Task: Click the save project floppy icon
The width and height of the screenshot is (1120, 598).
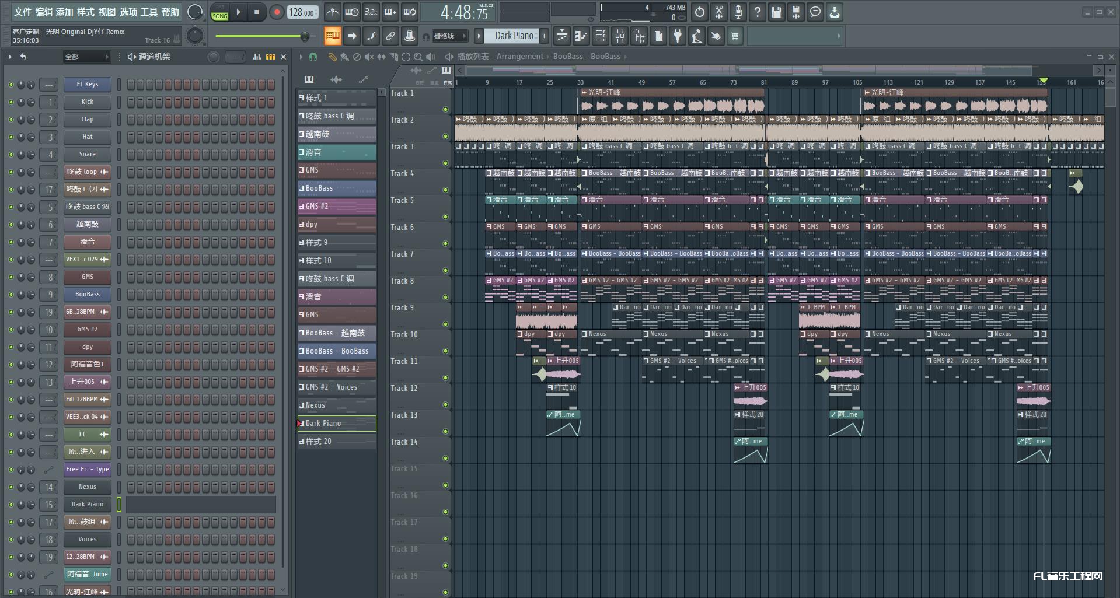Action: (776, 12)
